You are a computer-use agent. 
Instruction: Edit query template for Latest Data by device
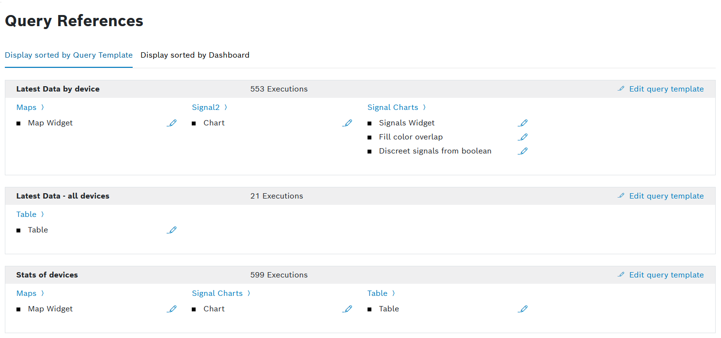(x=661, y=89)
